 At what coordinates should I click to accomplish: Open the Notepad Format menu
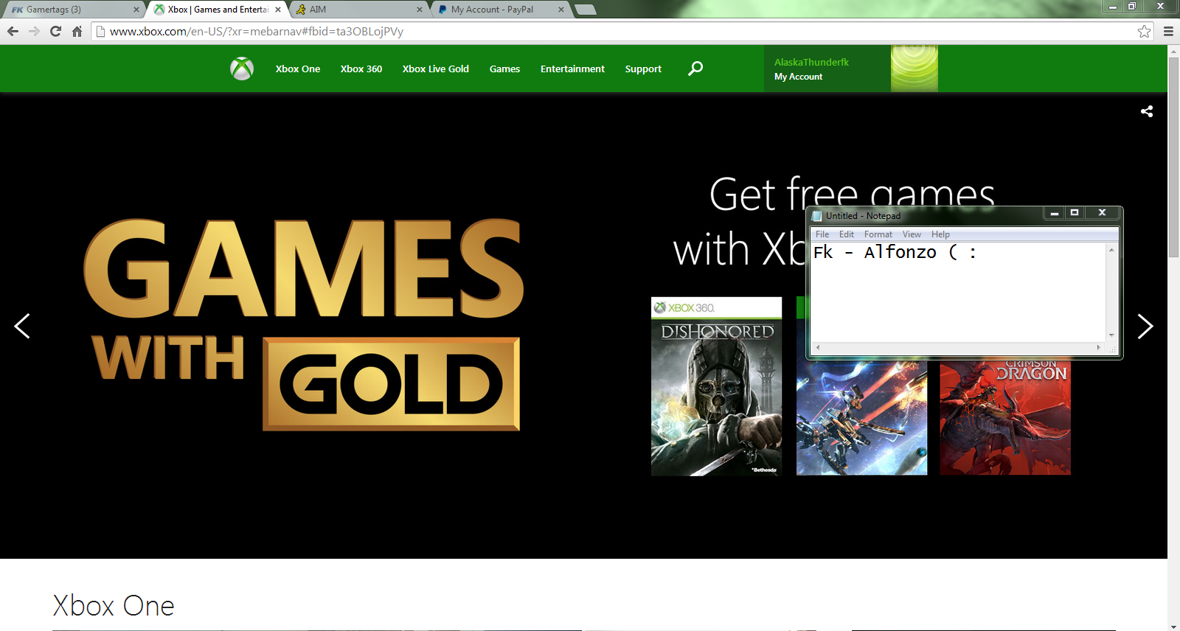[878, 234]
